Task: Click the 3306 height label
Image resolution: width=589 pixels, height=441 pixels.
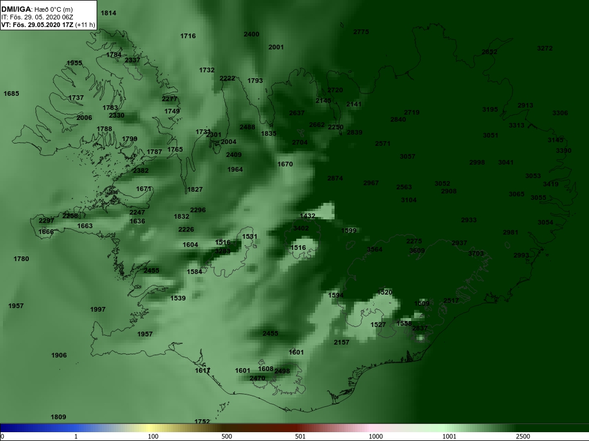Action: tap(560, 113)
